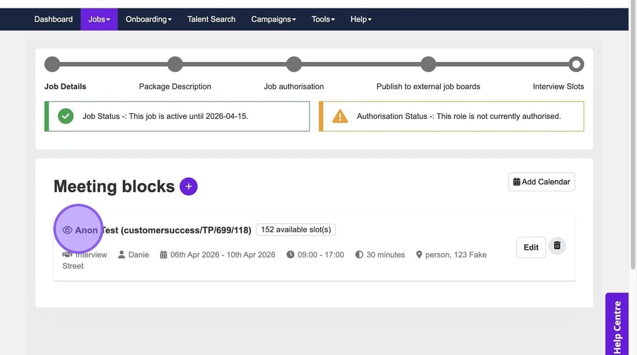Click the location pin icon near person address
The width and height of the screenshot is (637, 355).
coord(419,255)
